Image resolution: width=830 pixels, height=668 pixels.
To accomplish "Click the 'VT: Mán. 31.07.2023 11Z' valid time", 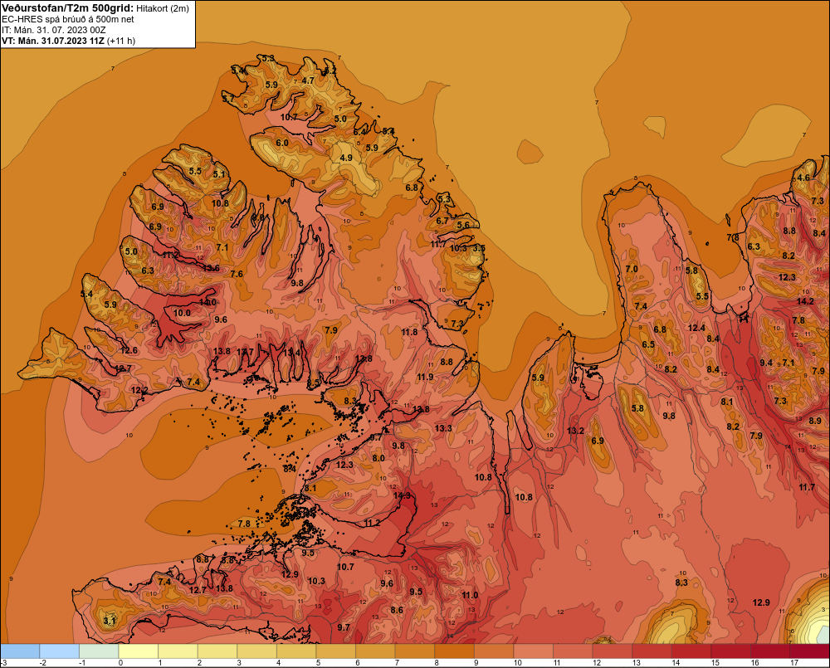I will pyautogui.click(x=53, y=41).
